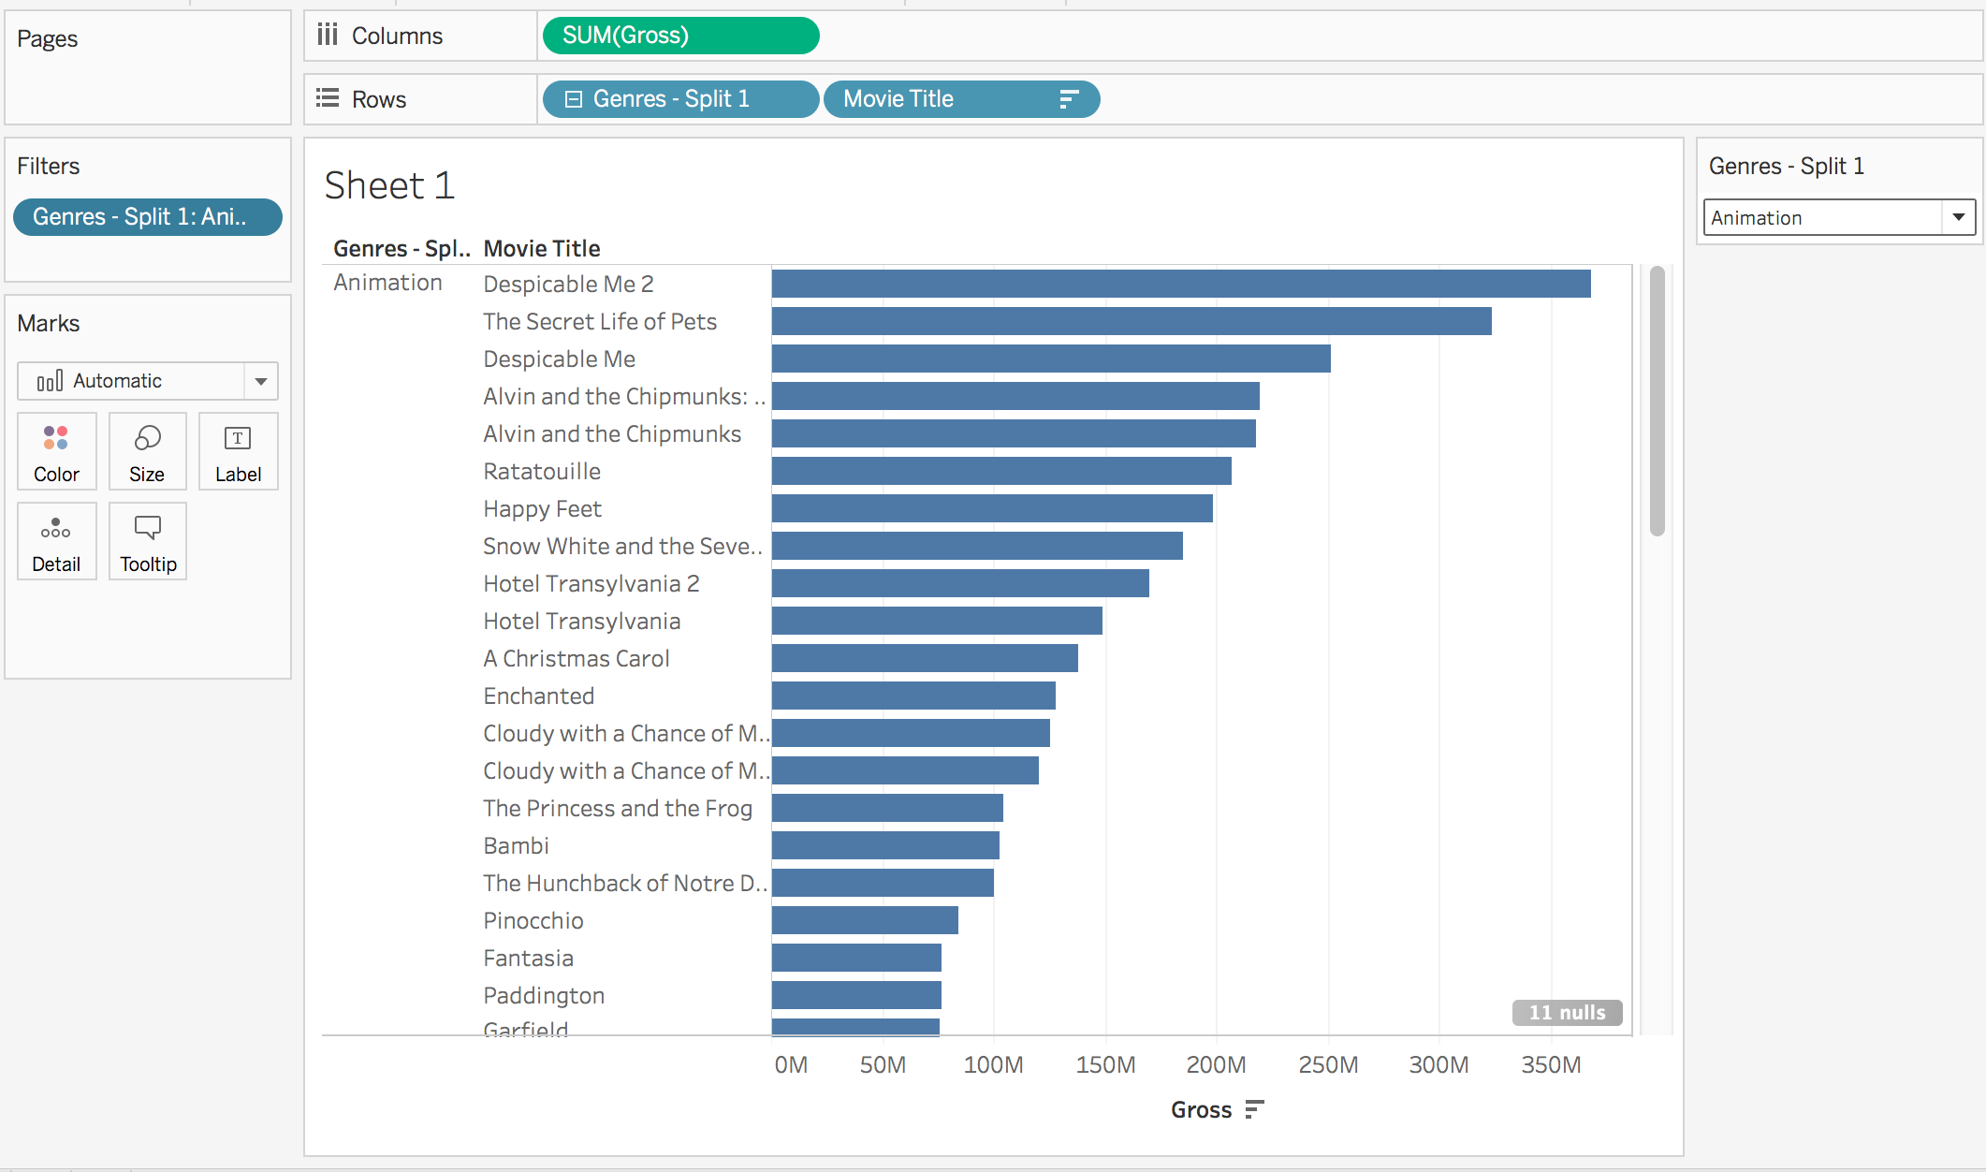The height and width of the screenshot is (1172, 1986).
Task: Click the sort icon on Movie Title pill
Action: 1069,99
